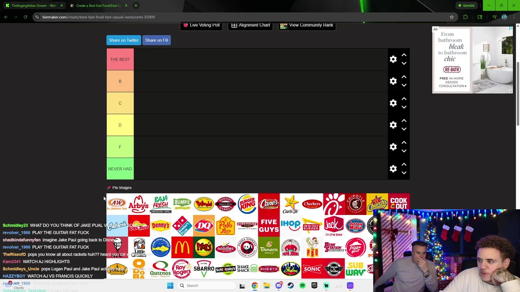Select the NEVER HAD tier label
This screenshot has width=520, height=292.
[x=120, y=169]
